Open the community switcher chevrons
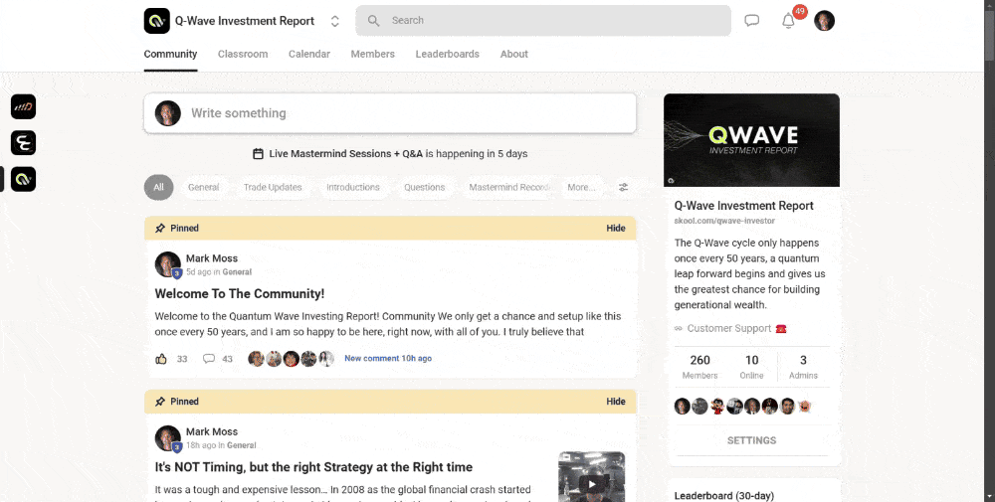 335,21
